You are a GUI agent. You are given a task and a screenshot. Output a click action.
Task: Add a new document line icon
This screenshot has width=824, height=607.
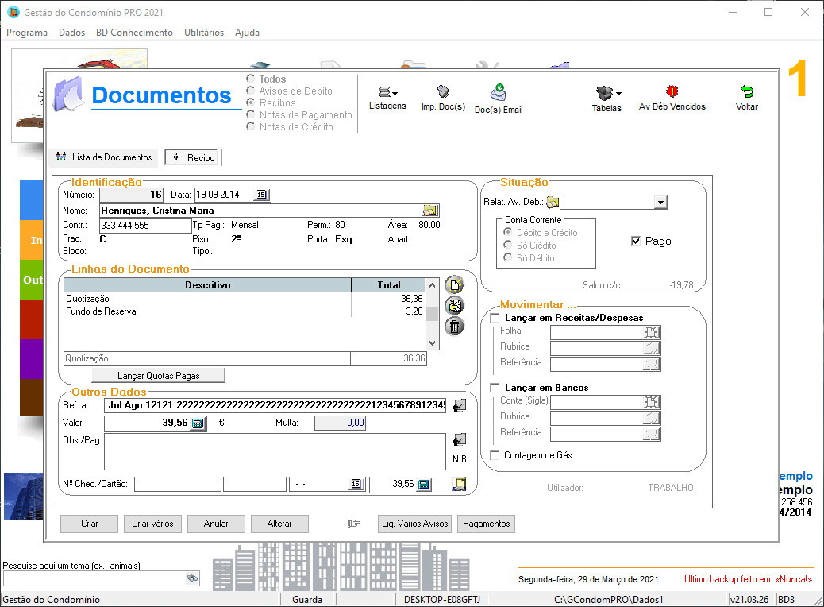(455, 285)
